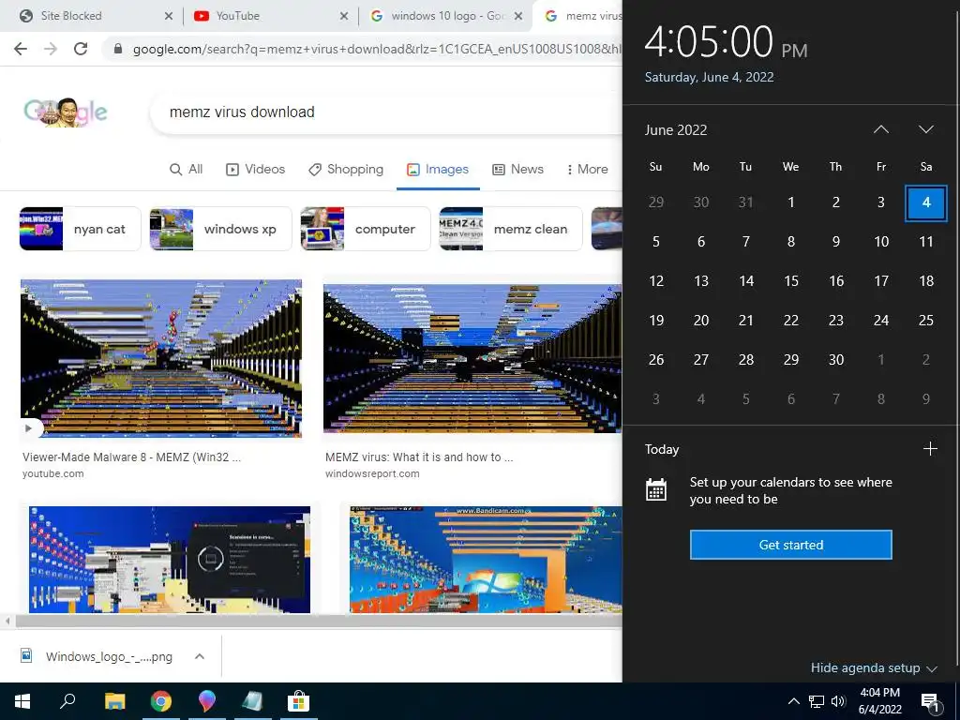Filter images by memz clean chip

[511, 229]
